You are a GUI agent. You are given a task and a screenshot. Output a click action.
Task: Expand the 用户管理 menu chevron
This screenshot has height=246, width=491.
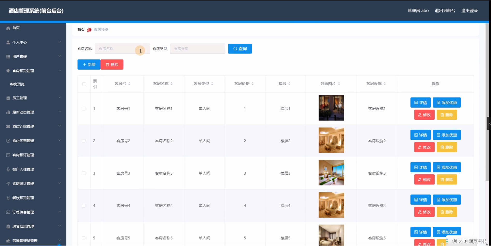click(60, 56)
